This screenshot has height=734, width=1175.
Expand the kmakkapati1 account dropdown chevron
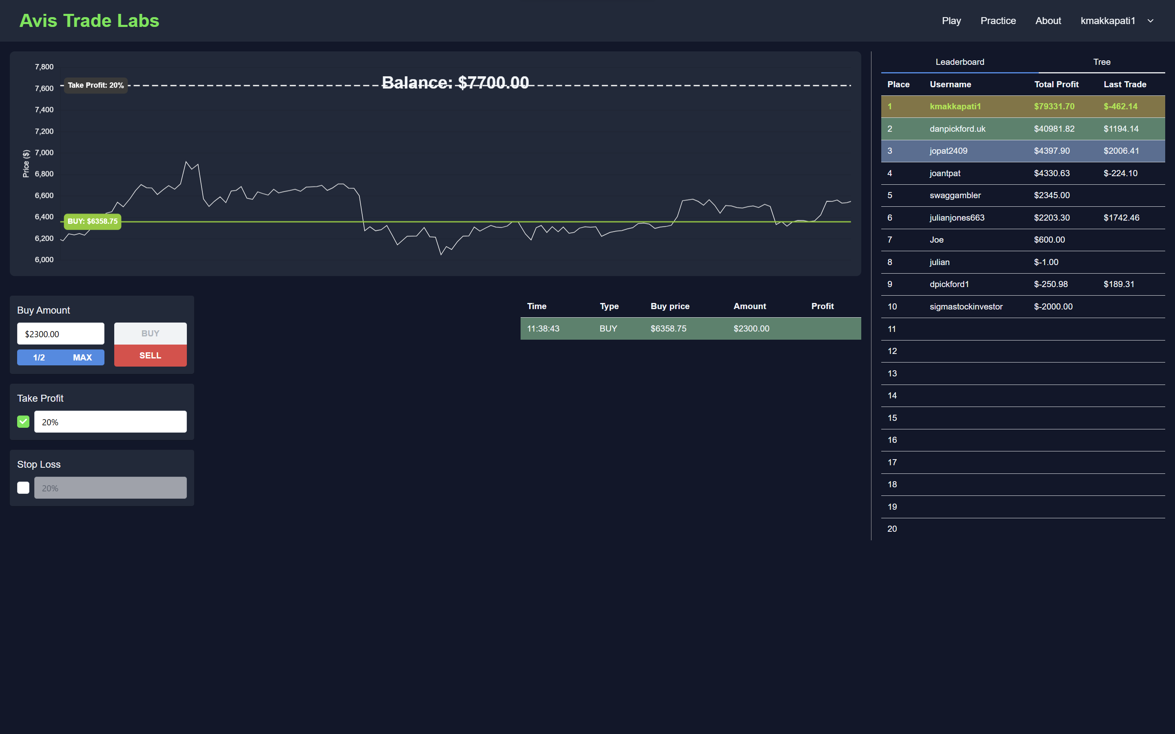(1150, 21)
